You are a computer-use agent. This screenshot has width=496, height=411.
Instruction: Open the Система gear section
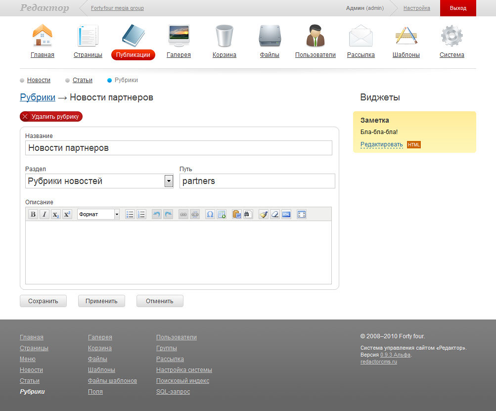click(x=451, y=42)
